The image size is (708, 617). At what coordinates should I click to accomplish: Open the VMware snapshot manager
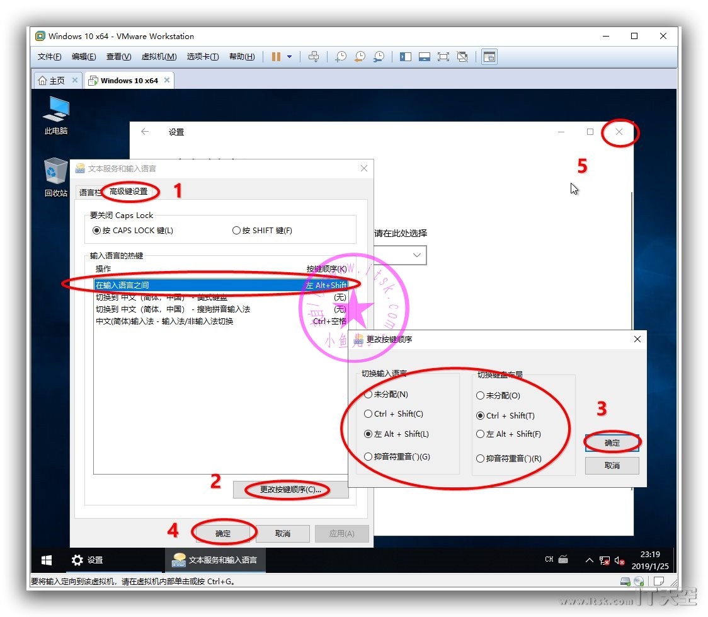[379, 57]
